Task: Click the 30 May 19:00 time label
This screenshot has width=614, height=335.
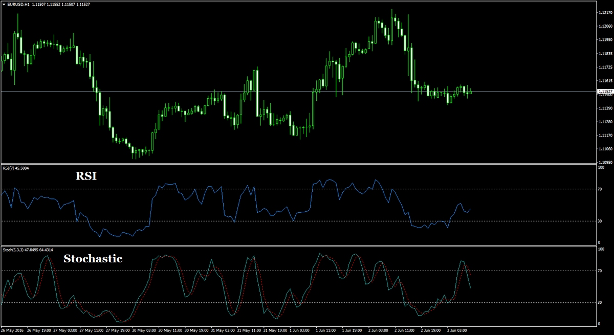Action: click(x=195, y=331)
